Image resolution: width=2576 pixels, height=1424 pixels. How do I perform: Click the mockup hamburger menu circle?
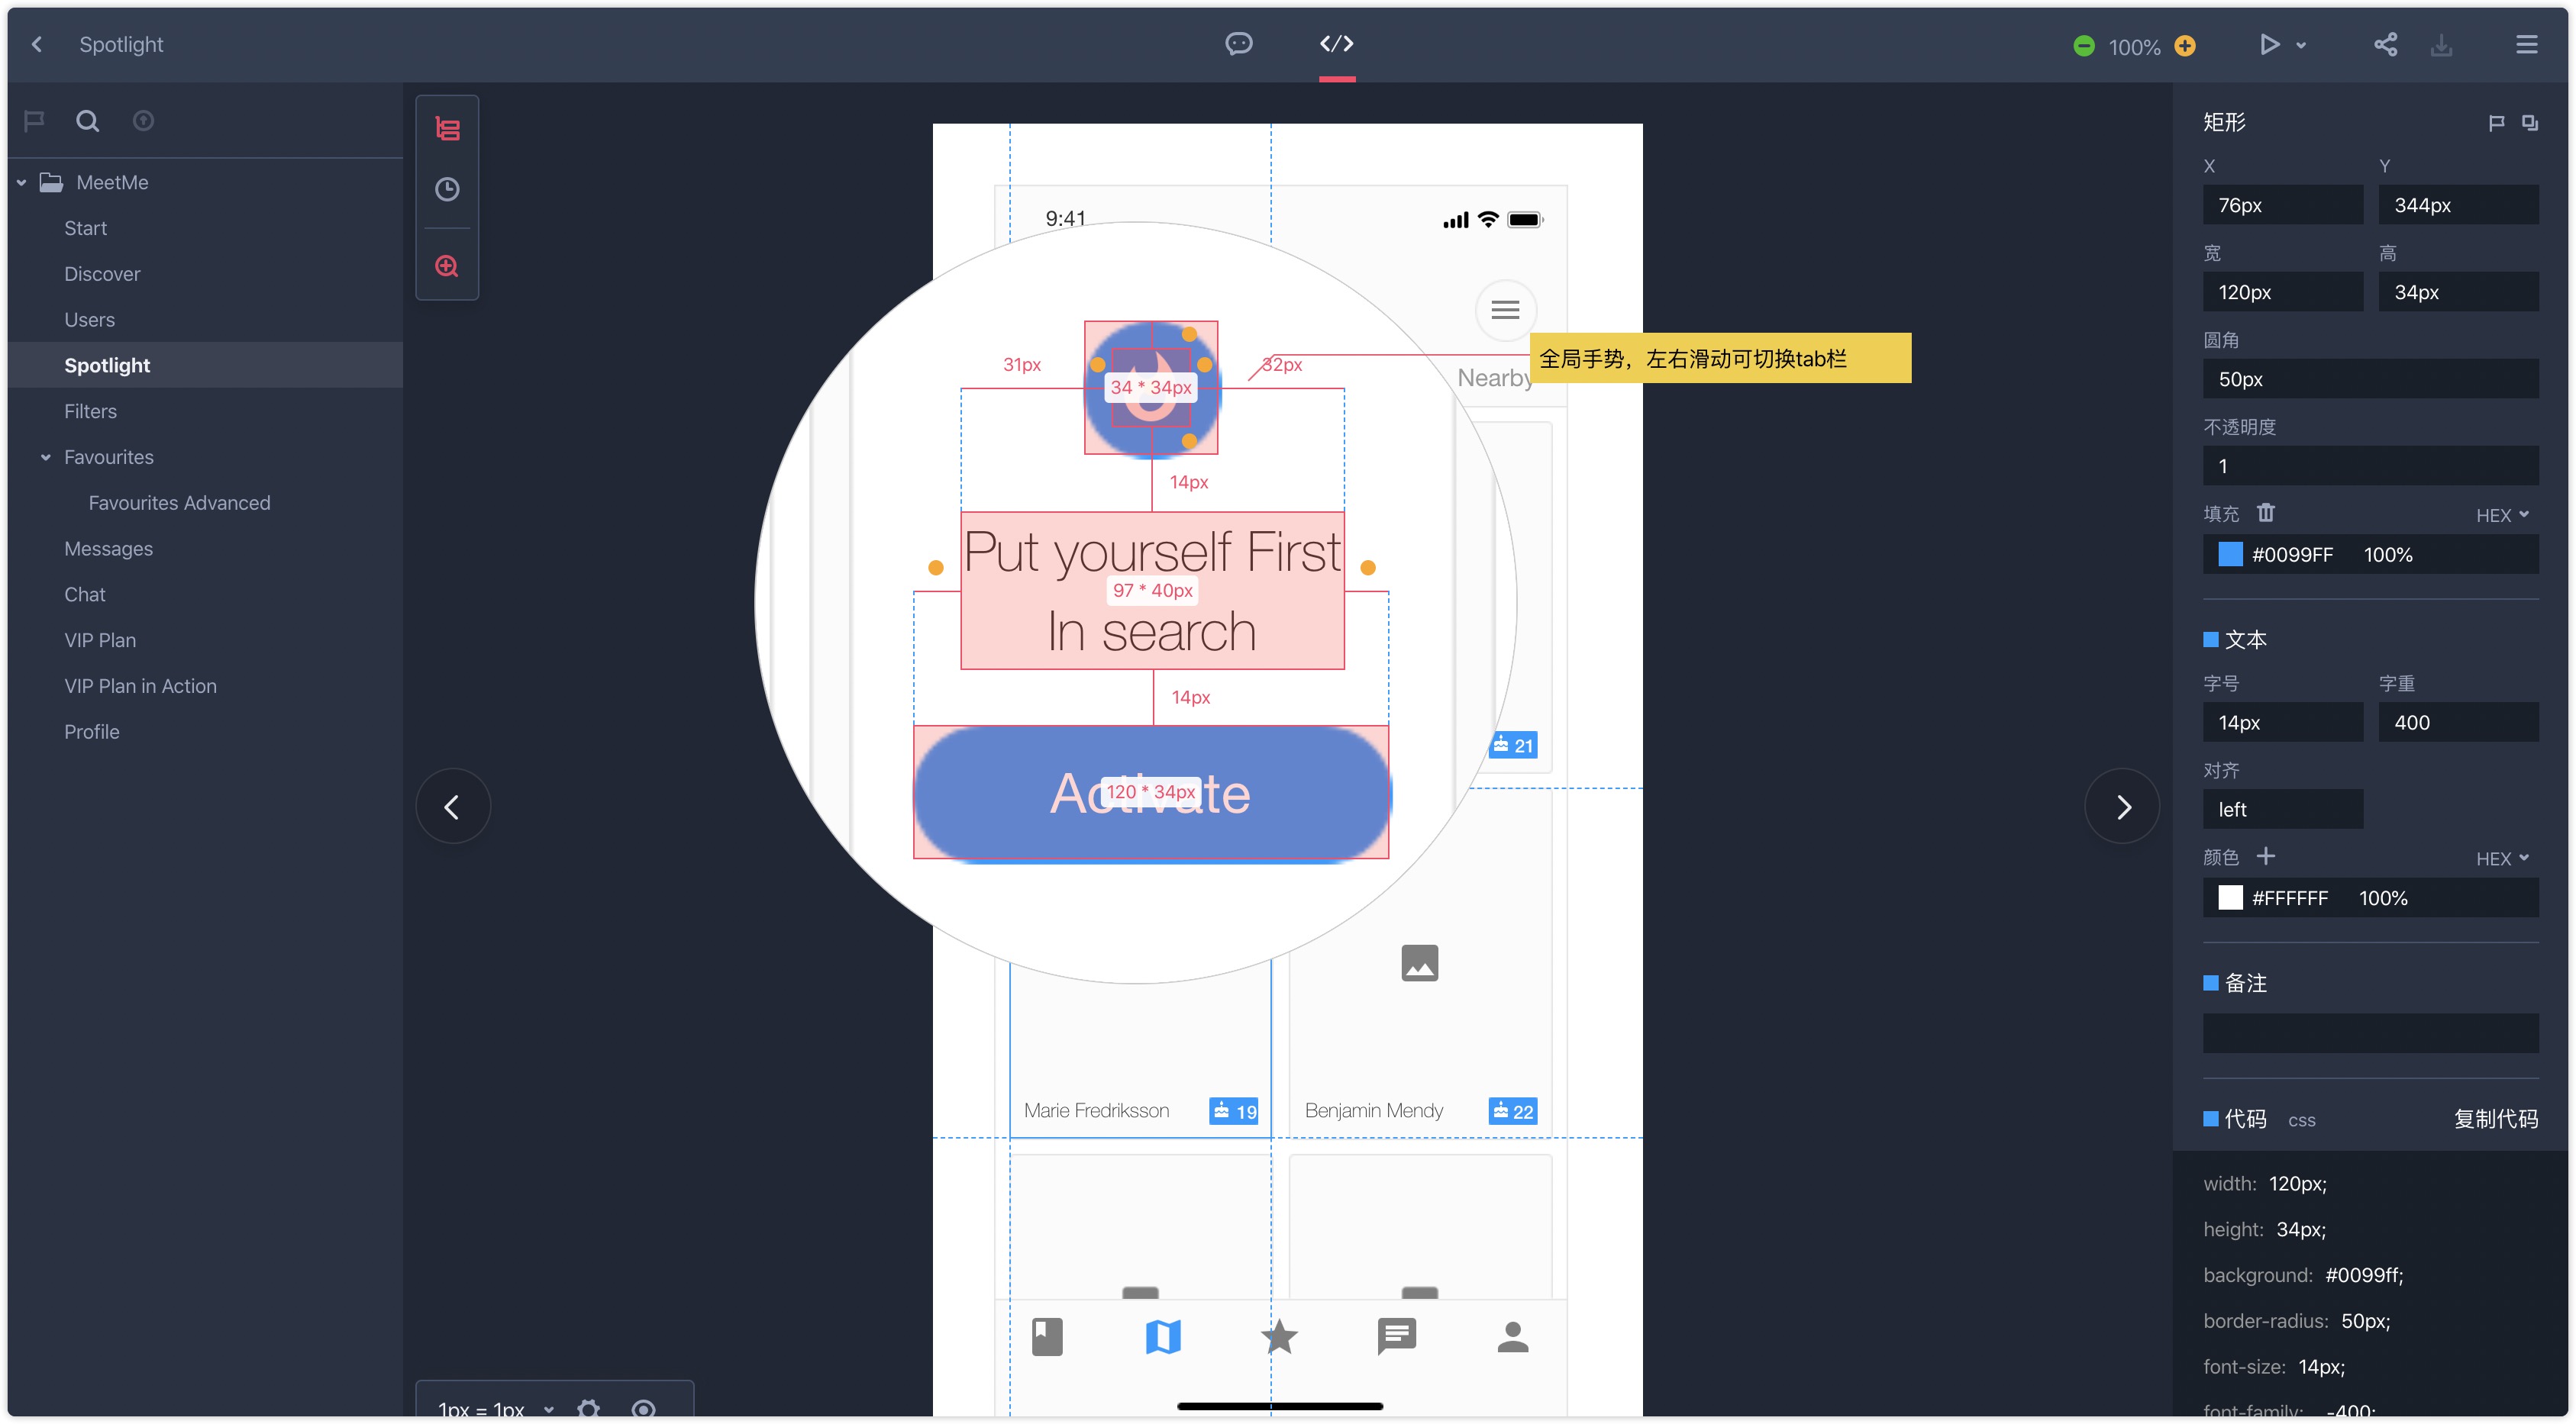tap(1505, 311)
